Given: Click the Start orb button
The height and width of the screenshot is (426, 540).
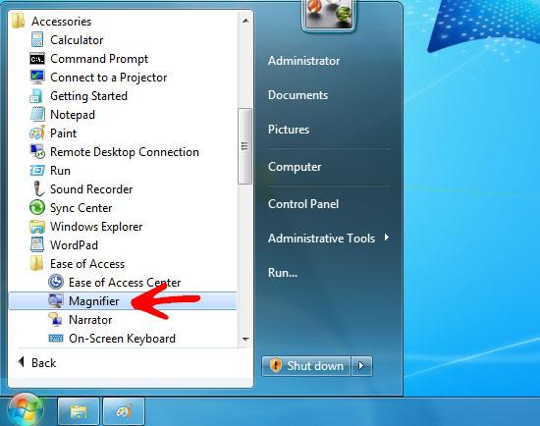Looking at the screenshot, I should [26, 410].
